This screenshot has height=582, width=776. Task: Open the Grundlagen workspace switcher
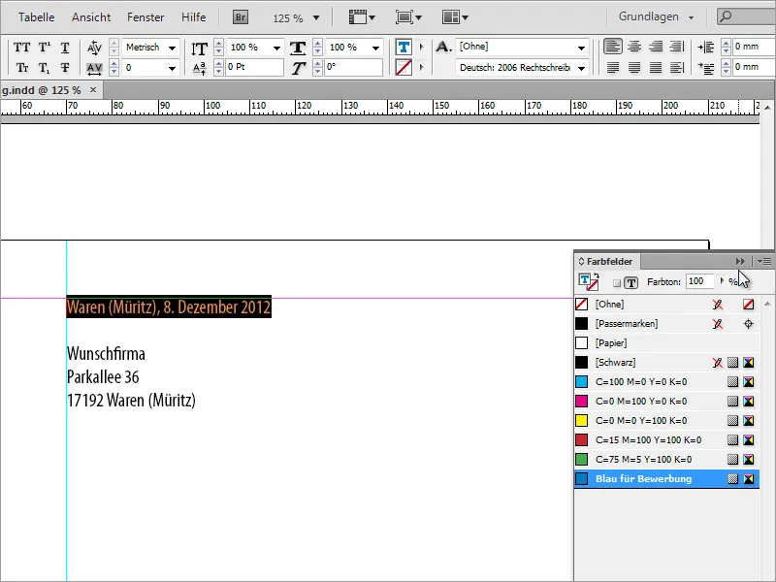[x=656, y=16]
